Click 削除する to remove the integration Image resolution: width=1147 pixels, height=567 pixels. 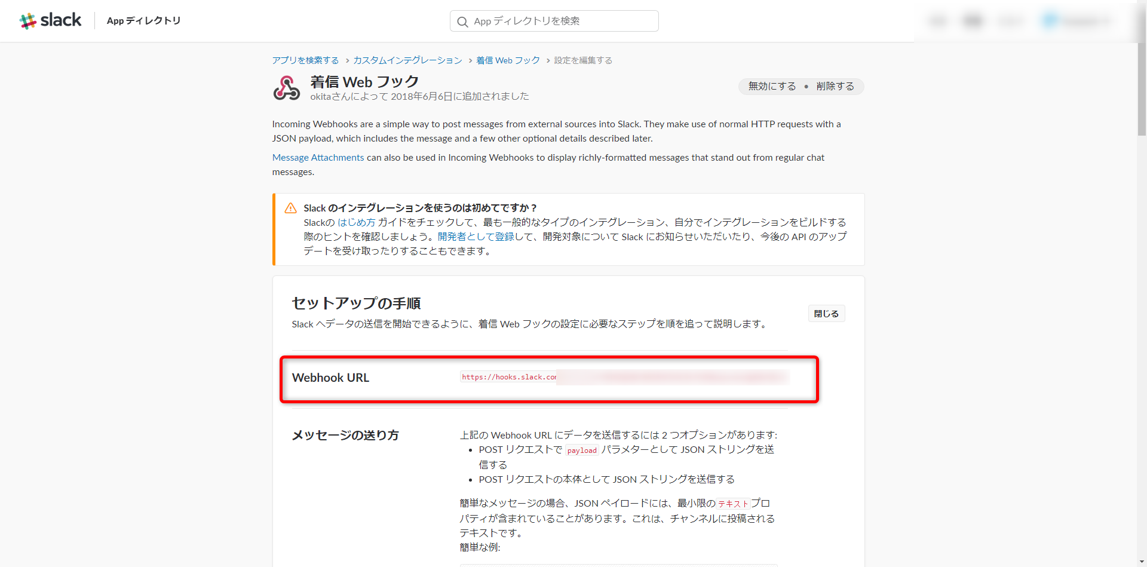pos(835,86)
